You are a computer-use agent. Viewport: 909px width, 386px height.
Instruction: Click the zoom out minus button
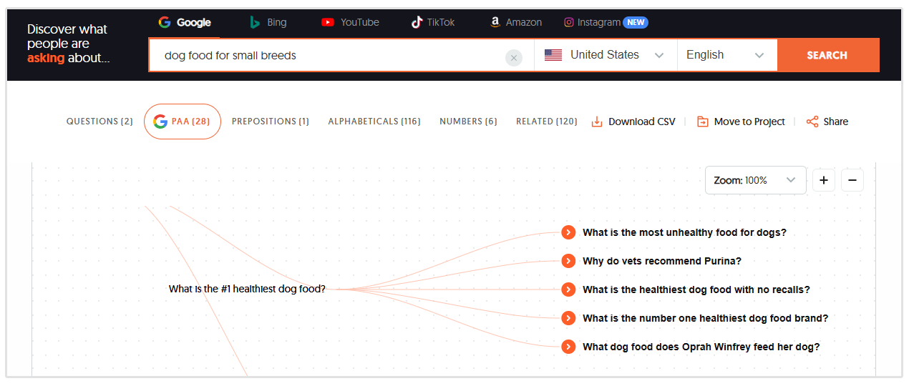click(852, 180)
